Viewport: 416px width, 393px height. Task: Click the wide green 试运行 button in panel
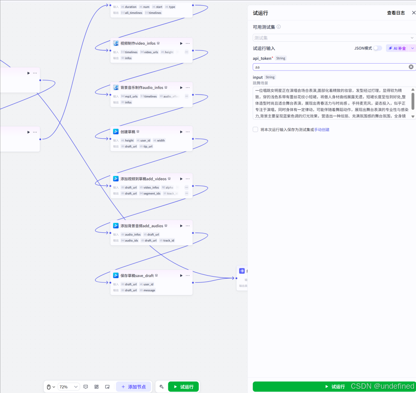(x=334, y=386)
